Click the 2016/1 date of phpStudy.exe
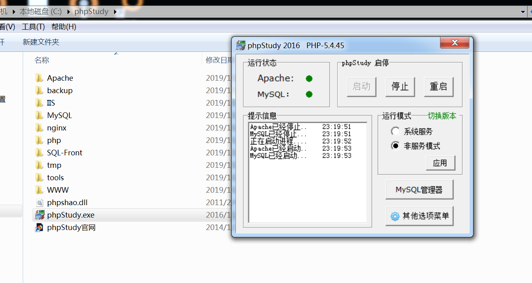The height and width of the screenshot is (283, 532). click(219, 215)
